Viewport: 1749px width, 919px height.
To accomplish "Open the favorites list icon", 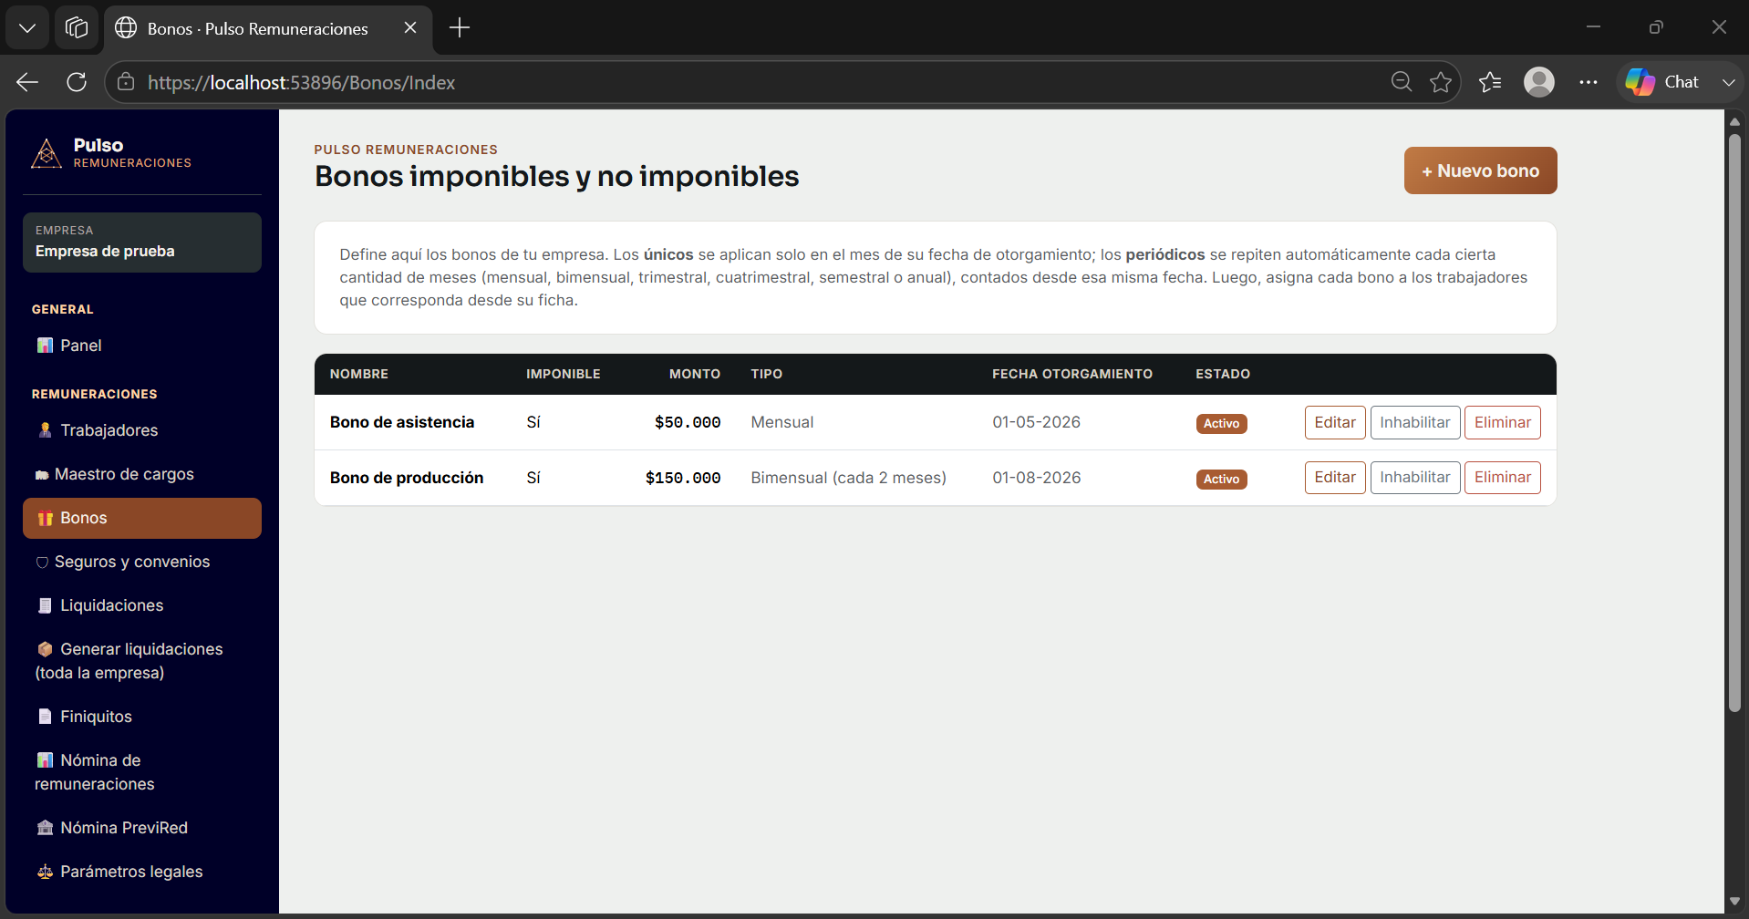I will [1490, 82].
